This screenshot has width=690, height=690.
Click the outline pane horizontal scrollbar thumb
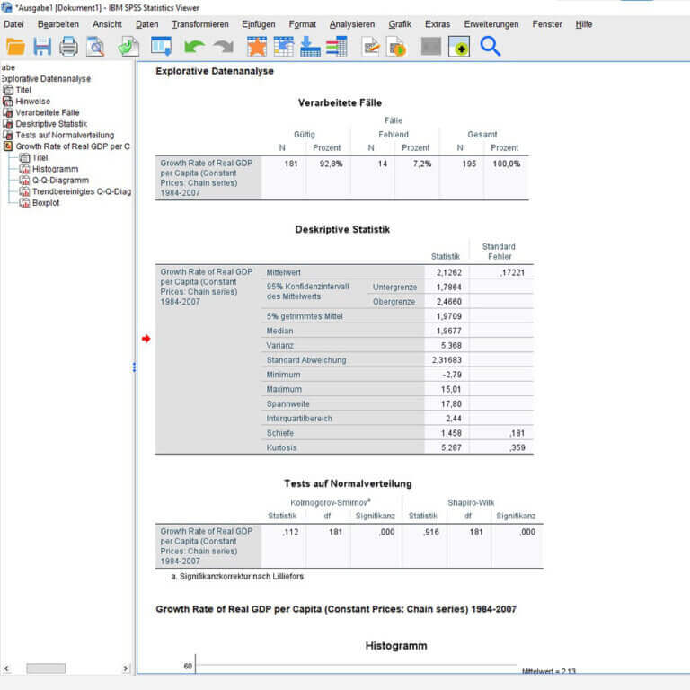tap(45, 668)
